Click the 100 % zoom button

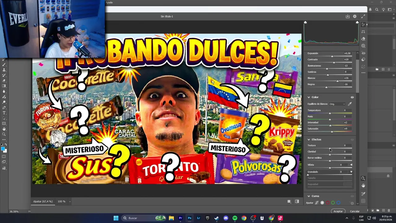click(62, 202)
